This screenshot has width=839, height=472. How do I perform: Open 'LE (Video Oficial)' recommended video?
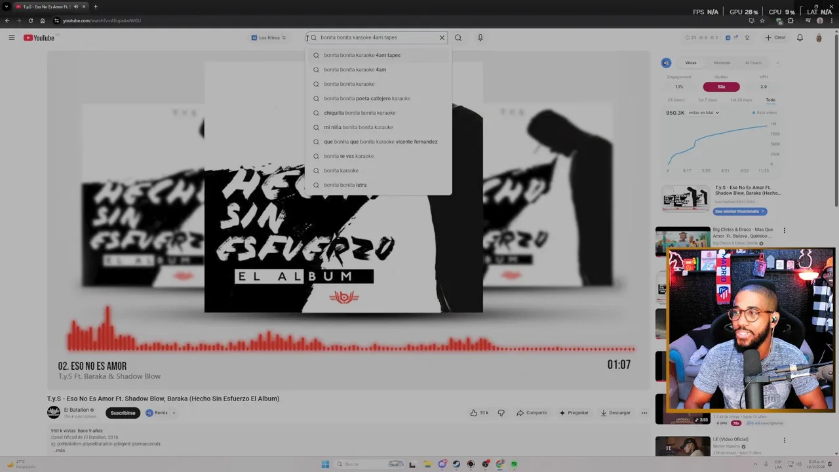pyautogui.click(x=731, y=439)
